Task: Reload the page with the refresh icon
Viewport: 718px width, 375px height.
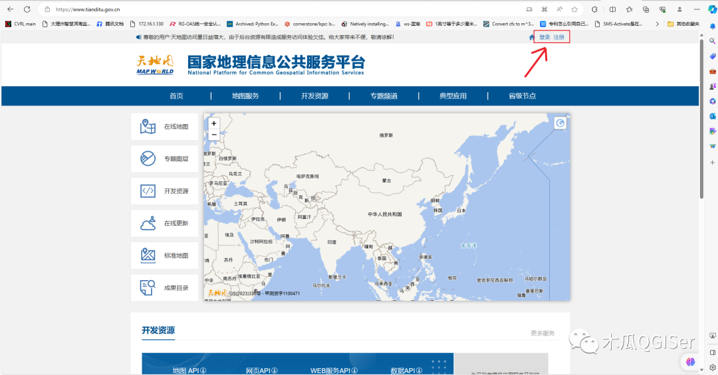Action: [27, 9]
